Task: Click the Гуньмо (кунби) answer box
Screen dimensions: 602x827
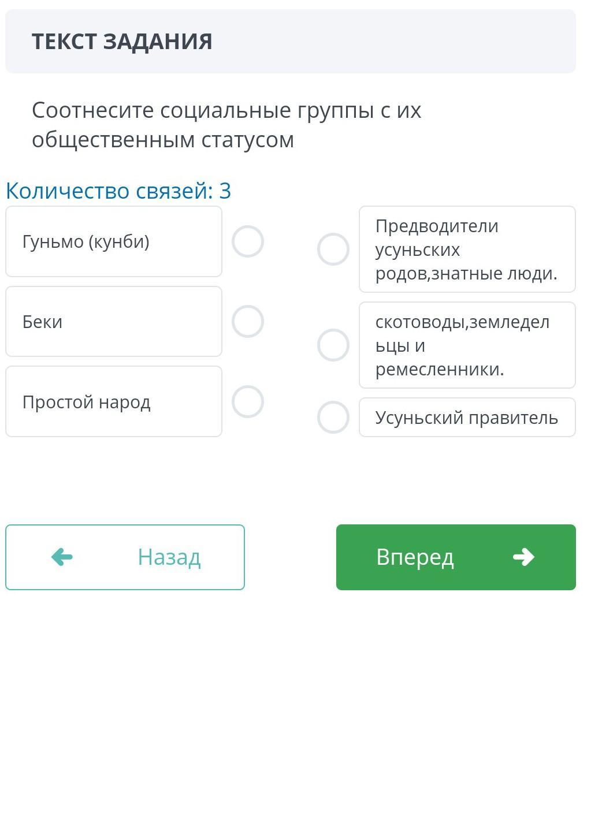Action: 114,241
